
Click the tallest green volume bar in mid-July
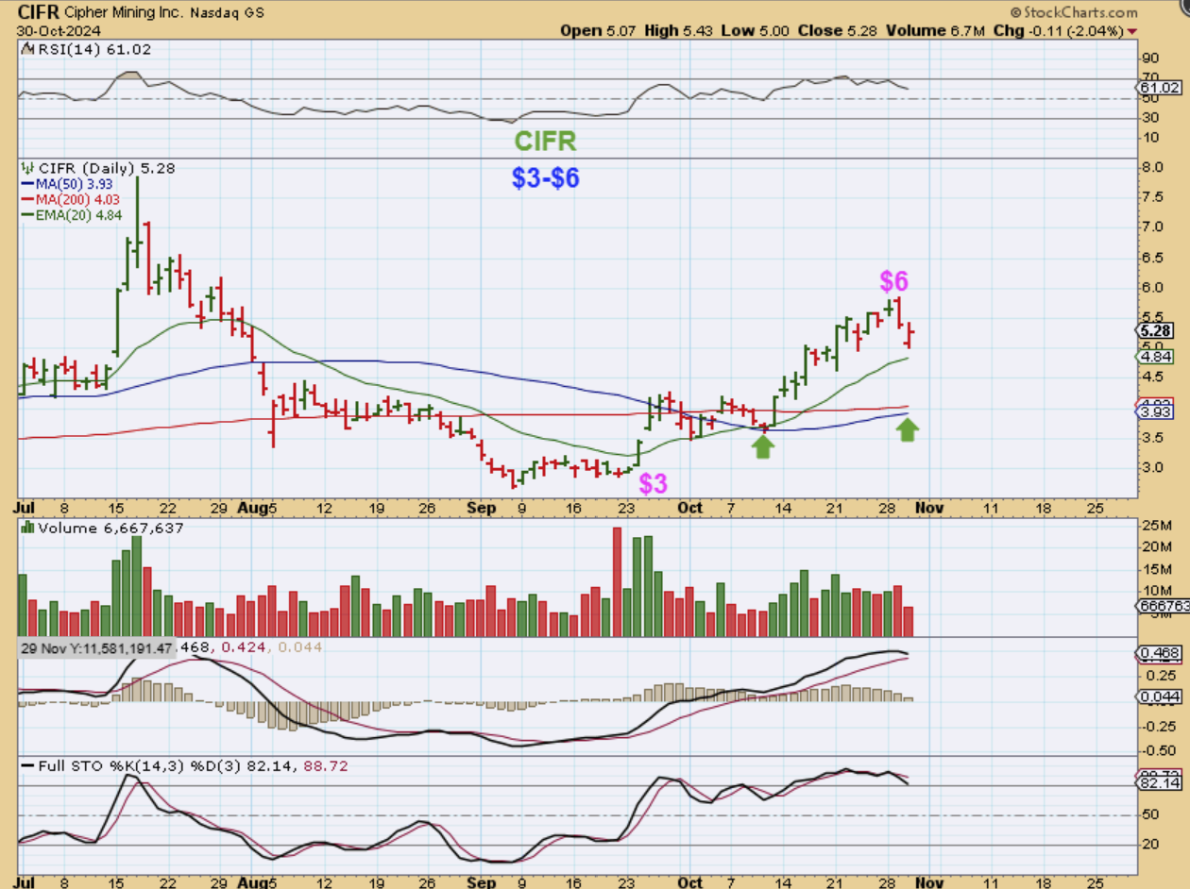[x=137, y=586]
